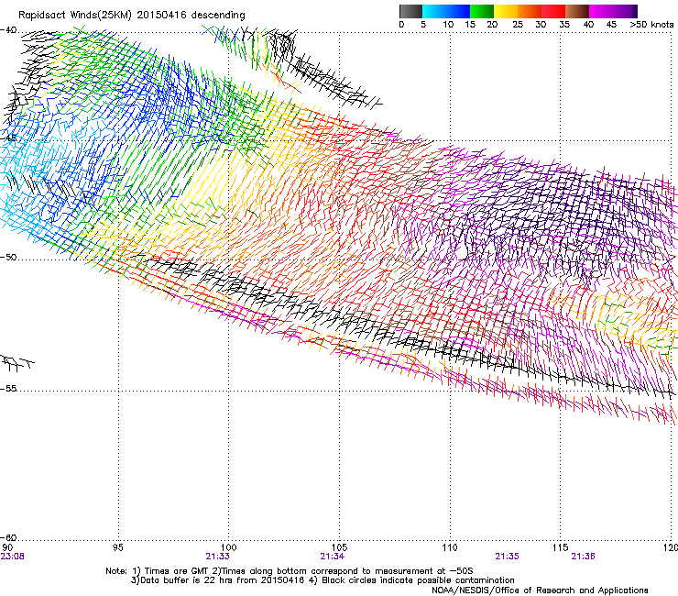Click the '-40' latitude label
Screen dimensions: 678x596
pyautogui.click(x=8, y=30)
